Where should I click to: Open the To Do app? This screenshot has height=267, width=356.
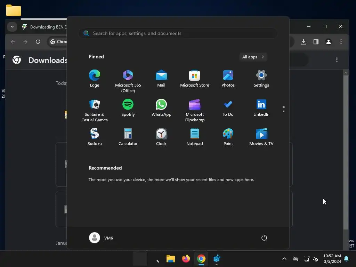[228, 108]
